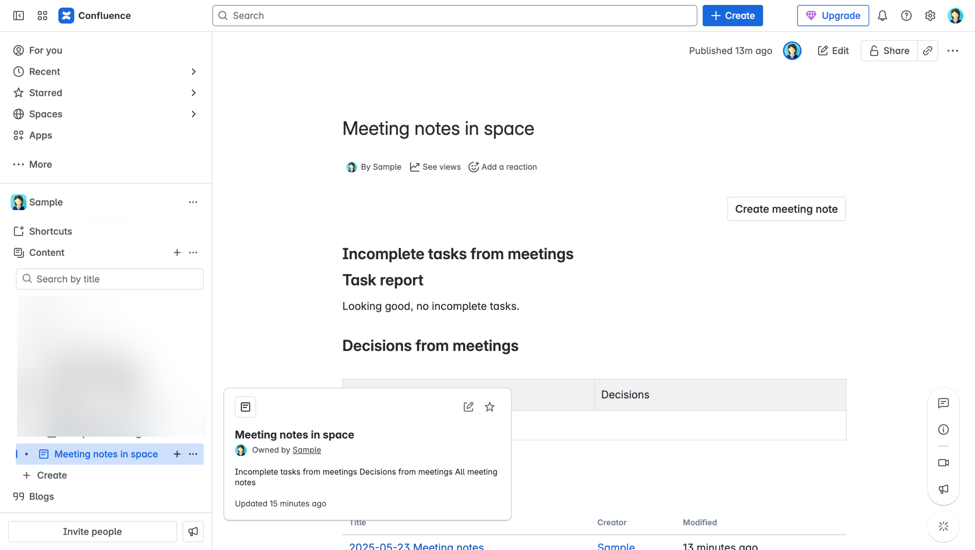Open the Blogs sidebar item
This screenshot has width=975, height=550.
tap(41, 496)
